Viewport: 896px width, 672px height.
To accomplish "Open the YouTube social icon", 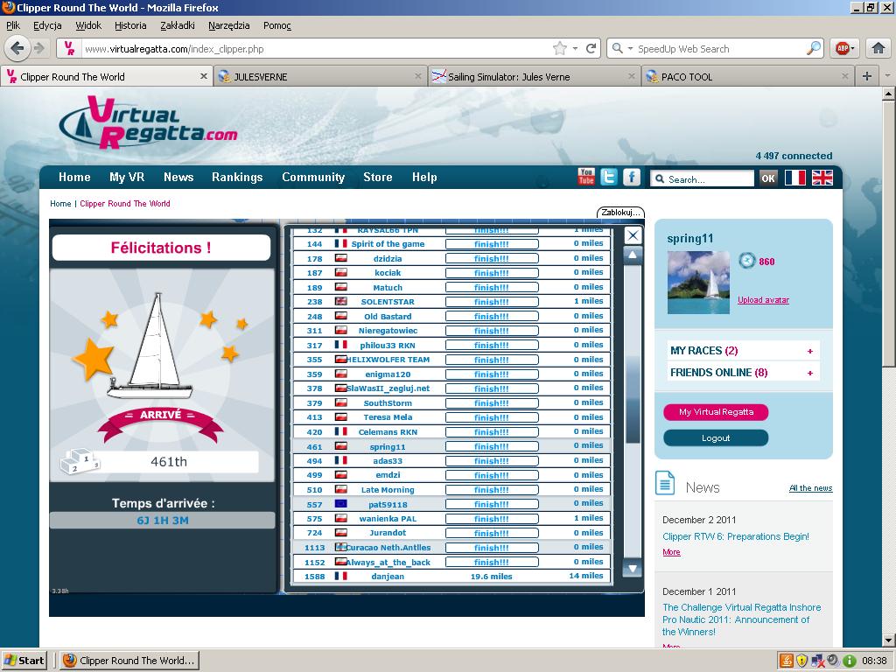I will [x=586, y=177].
